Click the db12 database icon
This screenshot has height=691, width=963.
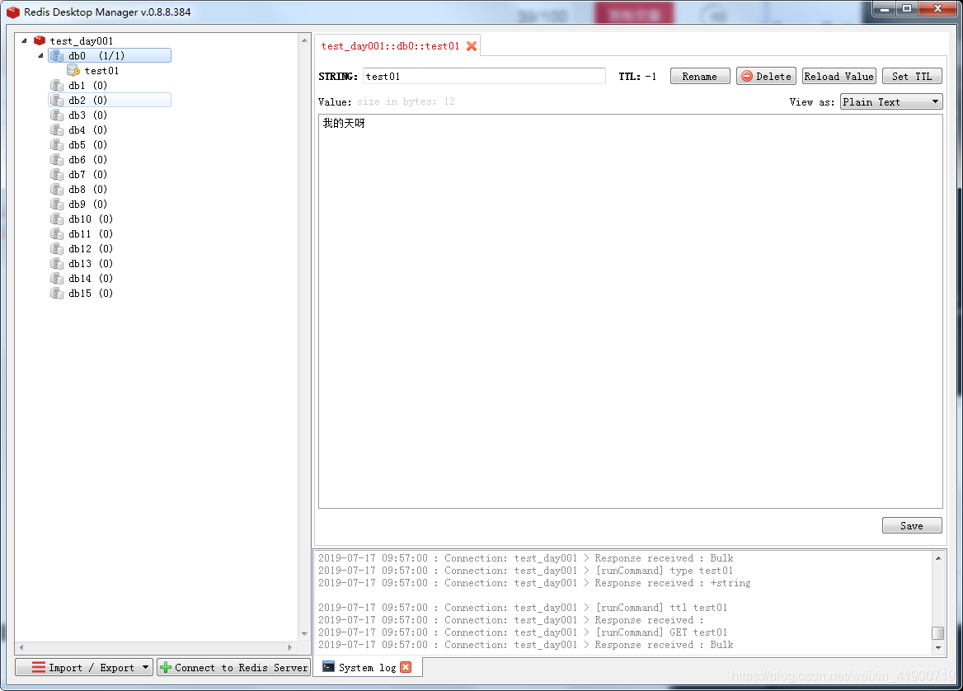tap(57, 249)
